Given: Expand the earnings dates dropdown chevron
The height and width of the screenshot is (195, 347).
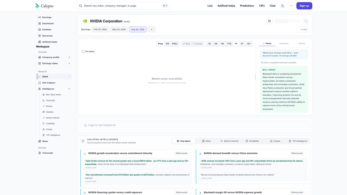Looking at the screenshot, I should (152, 30).
